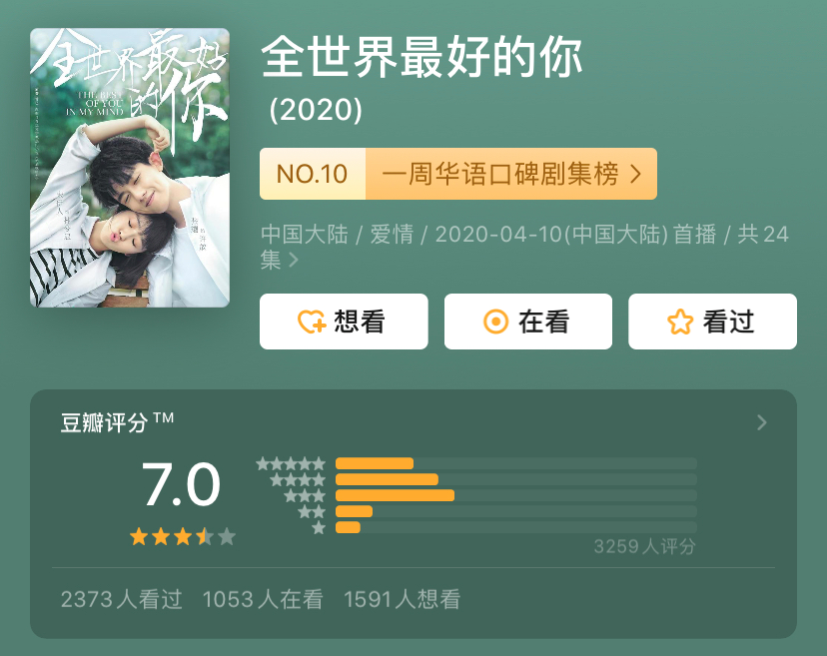827x656 pixels.
Task: Mark the show as 在看
Action: tap(528, 322)
